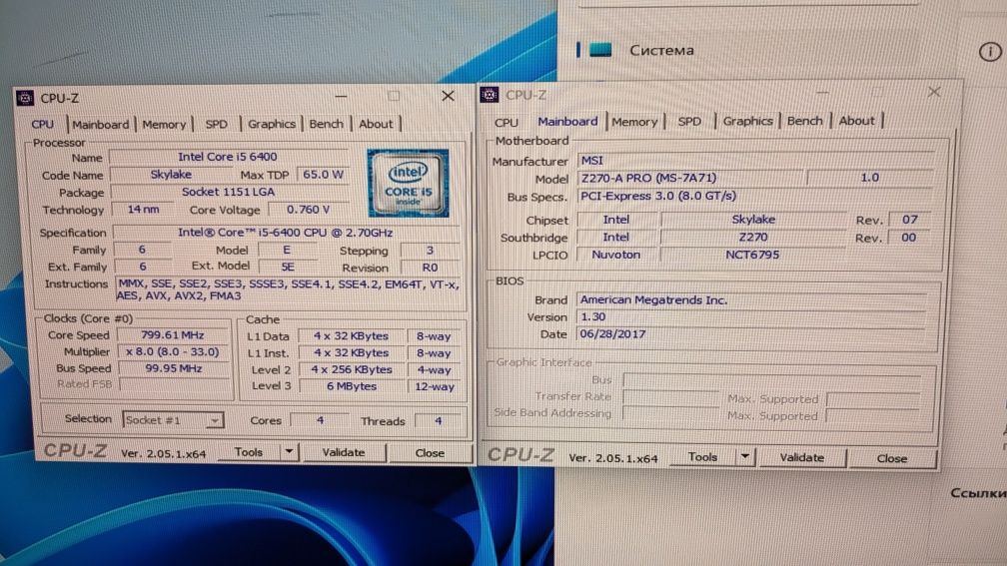
Task: Close the left CPU-Z window with X
Action: pyautogui.click(x=448, y=96)
